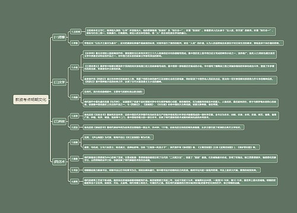Select the 1.绘画 subtopic under 艺术
This screenshot has height=213, width=297.
pos(75,142)
